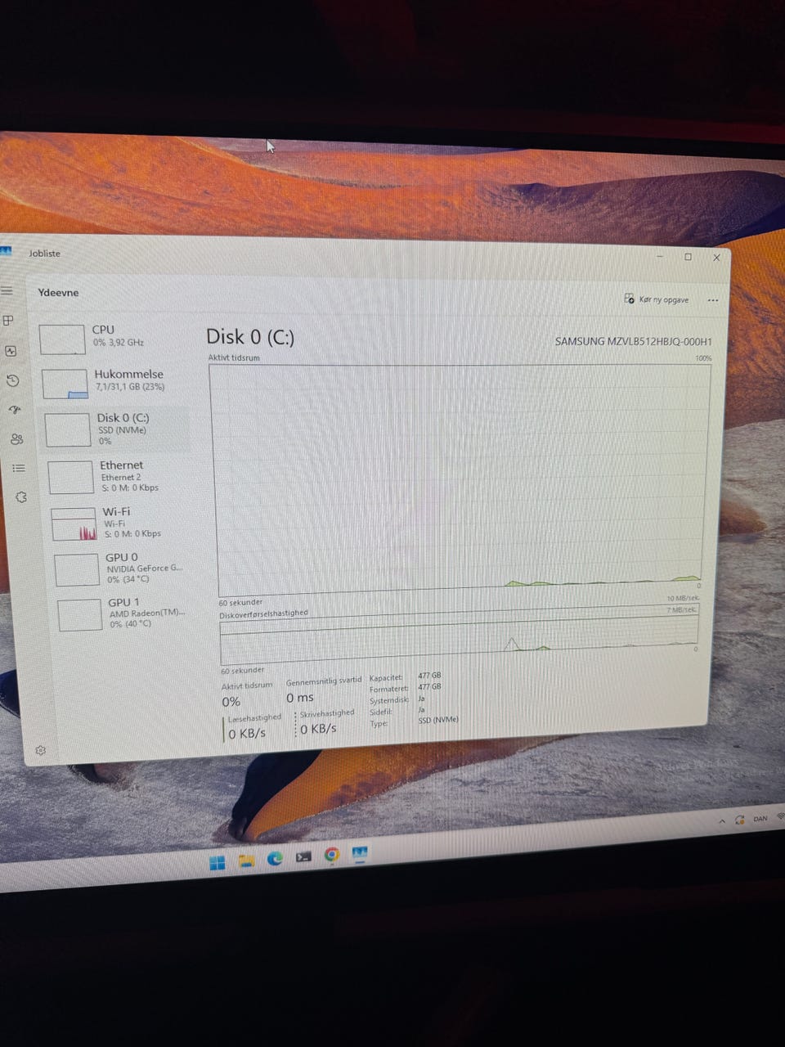Click the 'Skrivehastighed' 0 KB/s value

(319, 728)
